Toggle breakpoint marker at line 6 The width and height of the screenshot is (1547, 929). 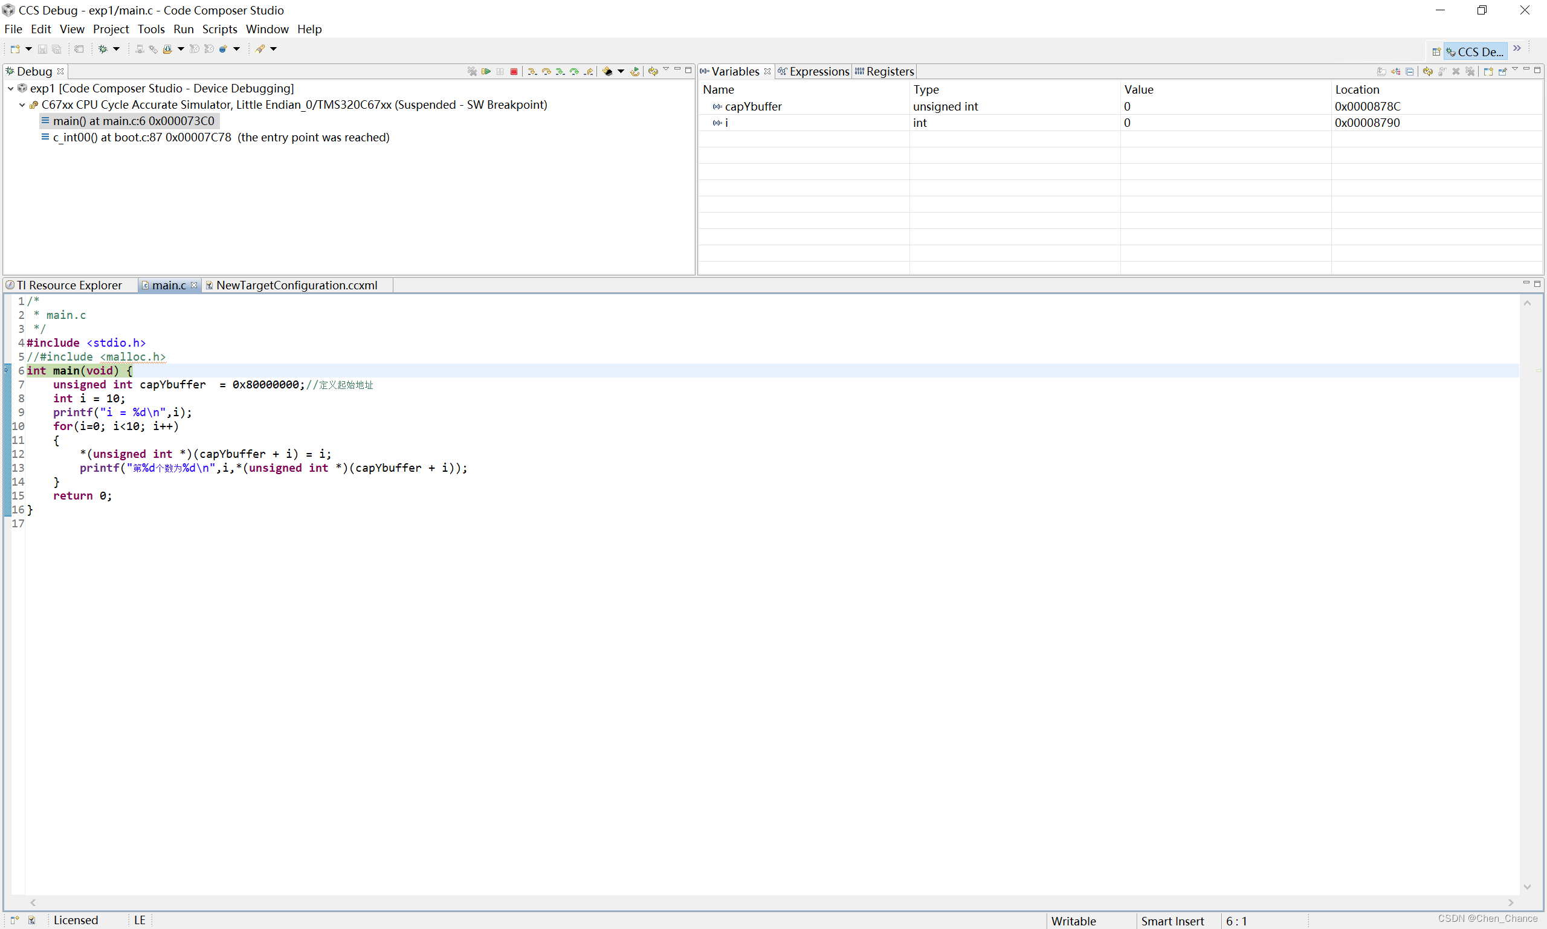(x=7, y=371)
